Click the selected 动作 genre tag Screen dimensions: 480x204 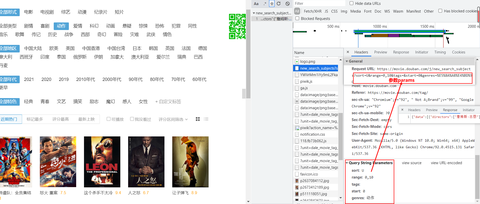pyautogui.click(x=61, y=26)
